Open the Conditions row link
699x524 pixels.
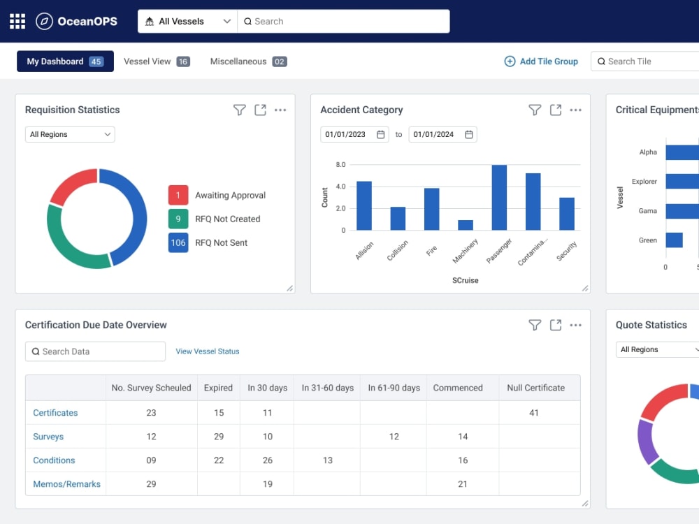click(x=54, y=460)
